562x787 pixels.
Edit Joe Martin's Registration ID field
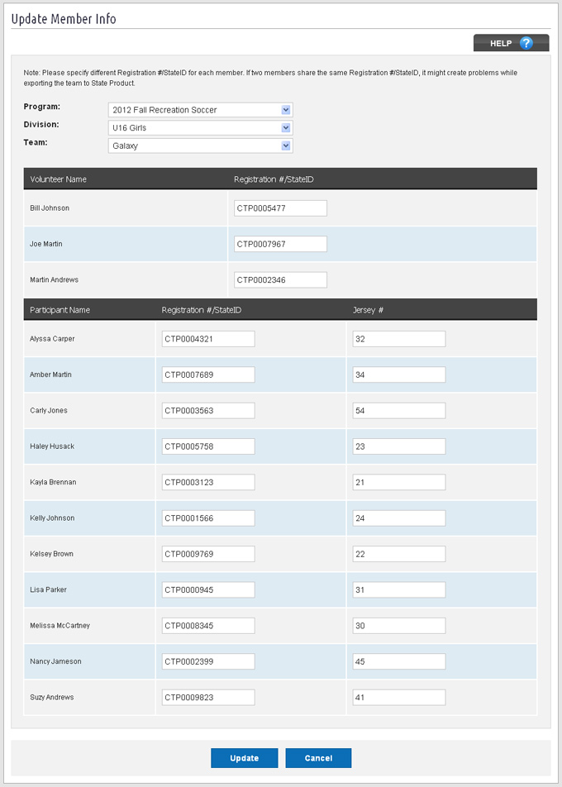[280, 244]
